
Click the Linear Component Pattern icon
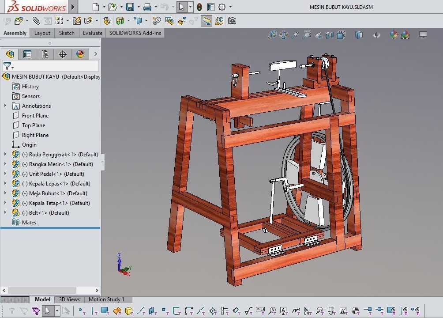click(59, 21)
